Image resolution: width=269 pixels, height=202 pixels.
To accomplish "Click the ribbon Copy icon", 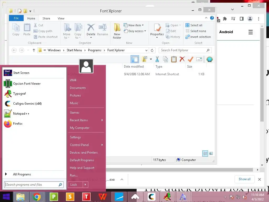I will (16, 27).
